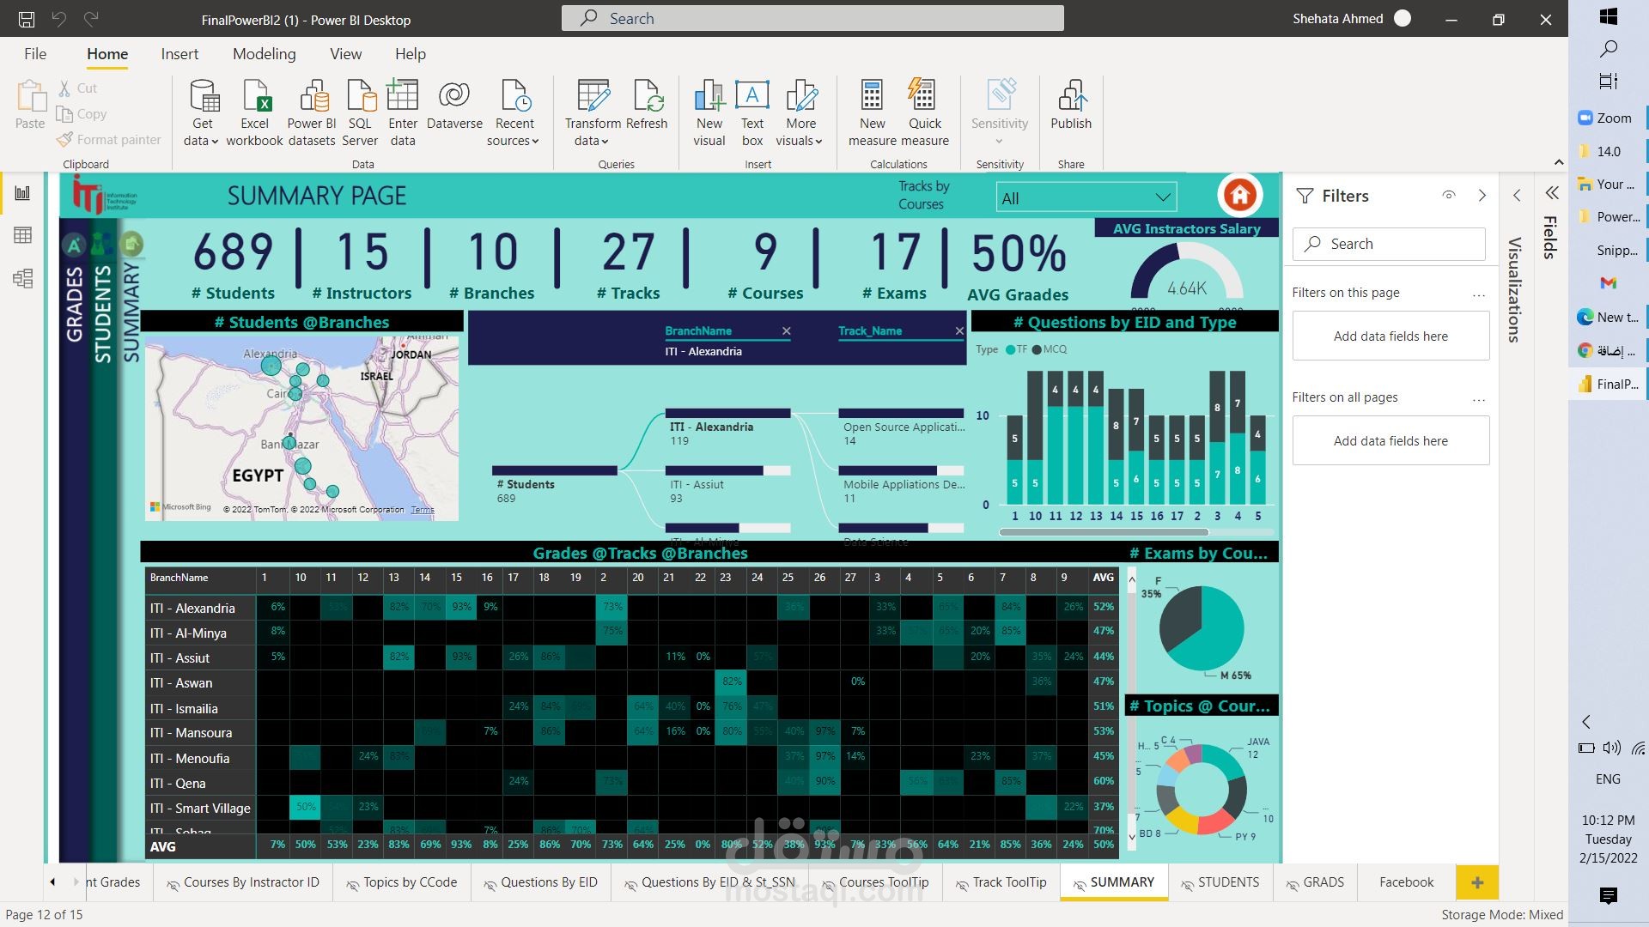This screenshot has width=1649, height=927.
Task: Open options for Filters on this page
Action: point(1479,294)
